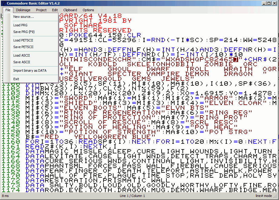The width and height of the screenshot is (279, 200).
Task: Click the Line 1 / Column 1 status text
Action: 132,196
